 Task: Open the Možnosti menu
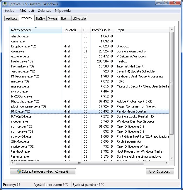click(x=27, y=11)
